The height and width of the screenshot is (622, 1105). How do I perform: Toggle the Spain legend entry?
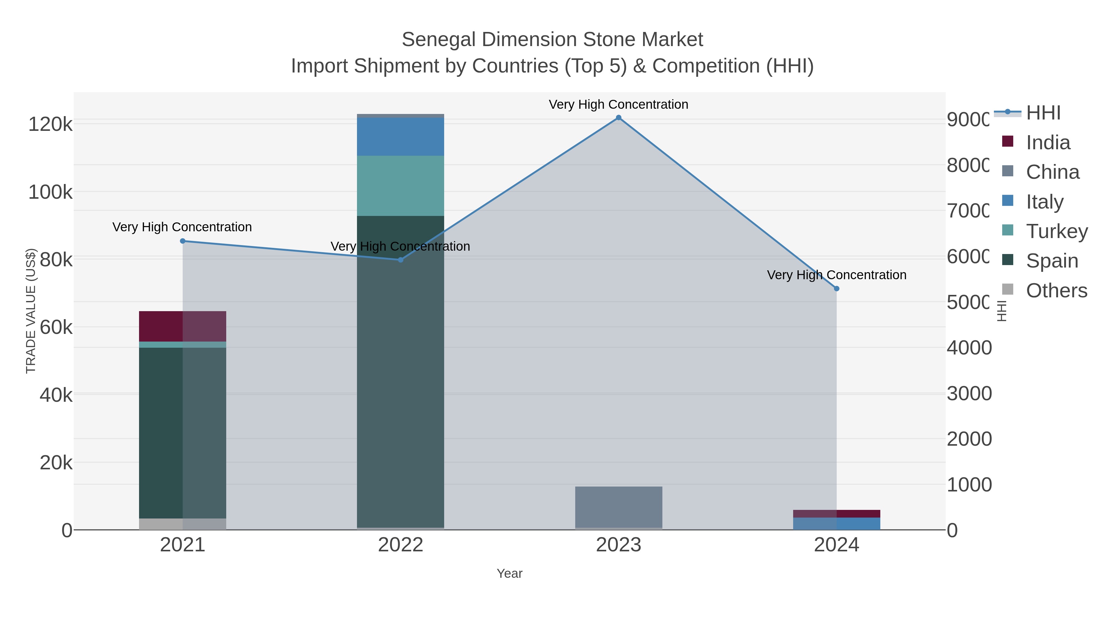click(x=1040, y=261)
